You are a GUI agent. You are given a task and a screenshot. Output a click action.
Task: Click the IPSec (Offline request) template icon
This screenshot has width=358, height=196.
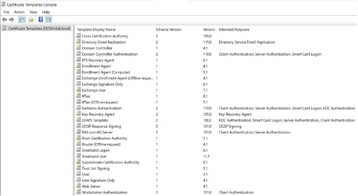[x=79, y=102]
